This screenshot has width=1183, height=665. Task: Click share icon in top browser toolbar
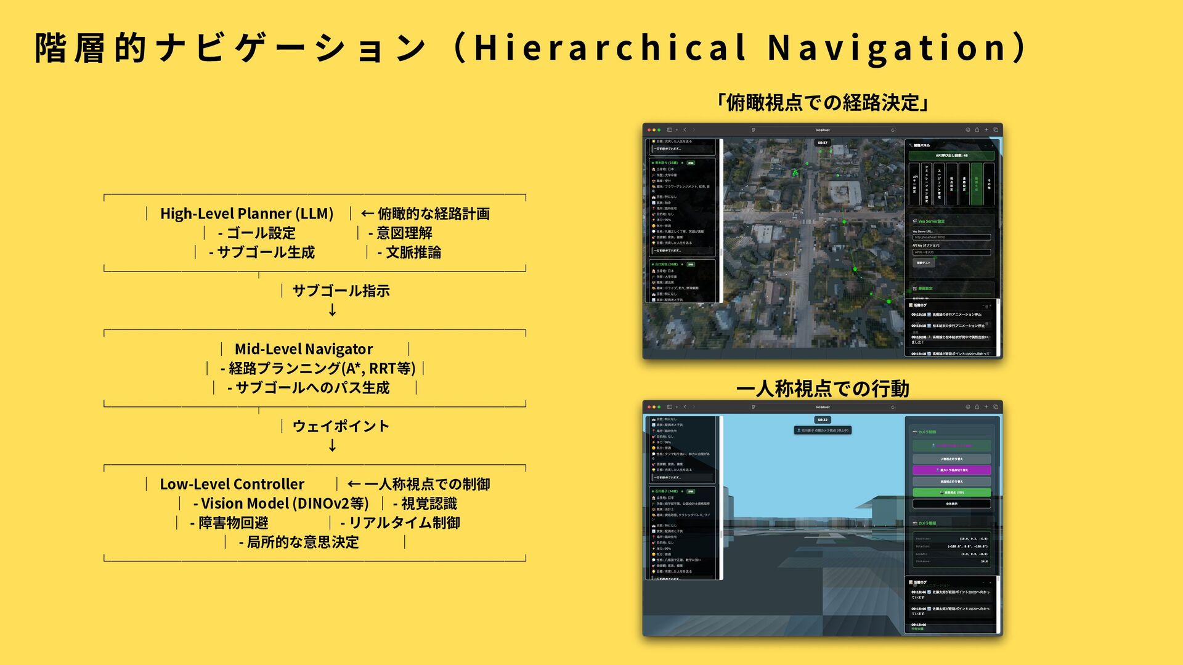click(x=977, y=130)
